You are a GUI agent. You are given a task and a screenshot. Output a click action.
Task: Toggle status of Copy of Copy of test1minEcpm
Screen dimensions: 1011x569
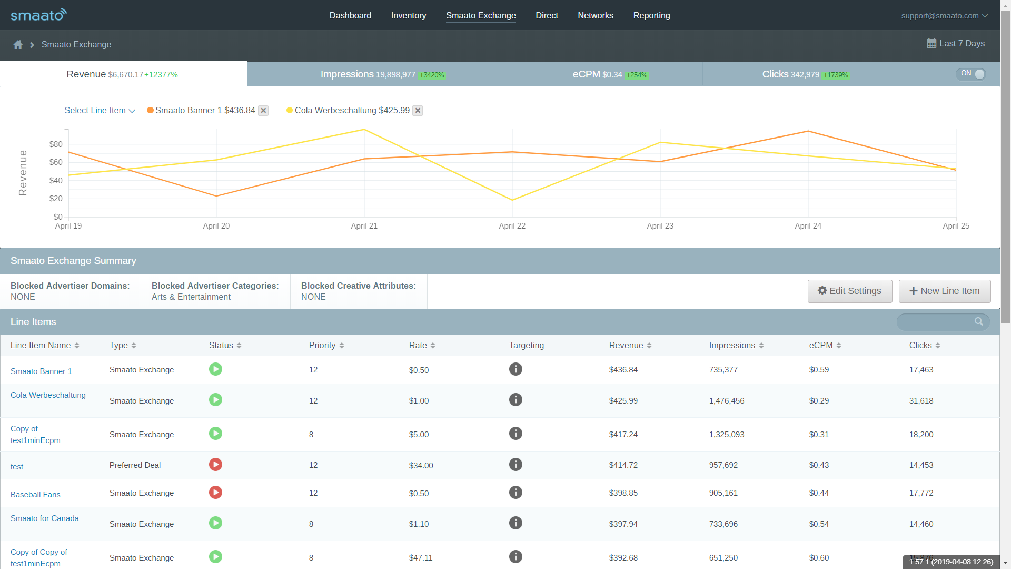pos(215,557)
